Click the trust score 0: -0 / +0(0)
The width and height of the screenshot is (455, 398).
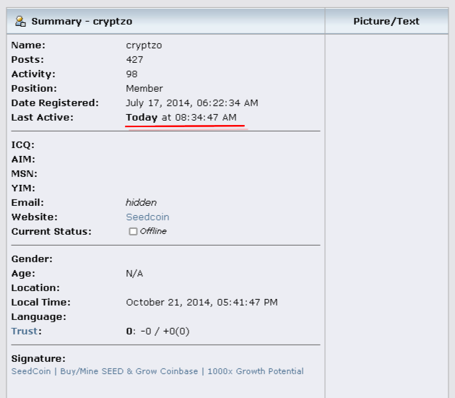point(157,332)
